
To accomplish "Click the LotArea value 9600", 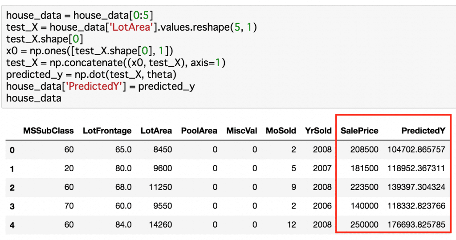I will coord(163,168).
